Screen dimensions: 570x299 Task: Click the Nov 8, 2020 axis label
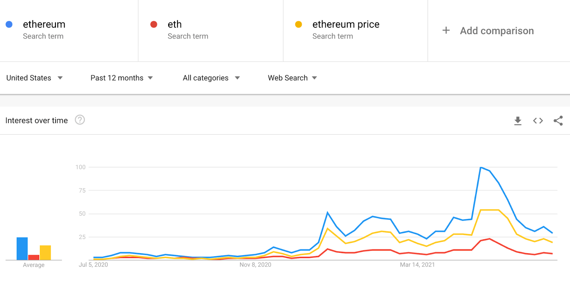(255, 265)
